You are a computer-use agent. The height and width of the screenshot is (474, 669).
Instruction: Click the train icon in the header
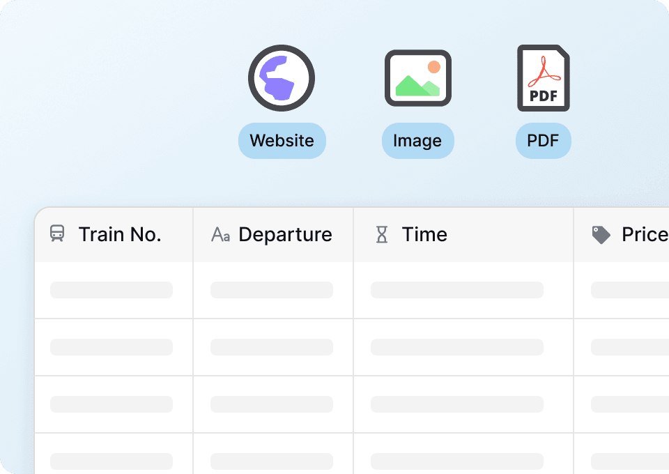(57, 234)
